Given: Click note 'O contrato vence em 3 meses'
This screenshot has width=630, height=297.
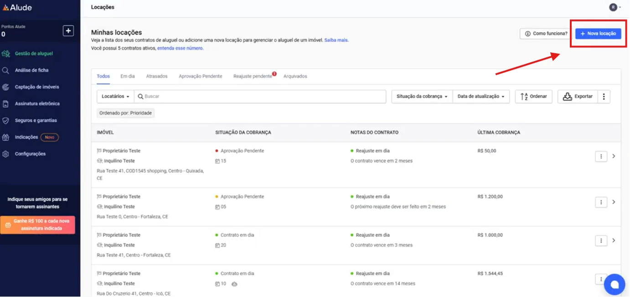Looking at the screenshot, I should pos(382,245).
